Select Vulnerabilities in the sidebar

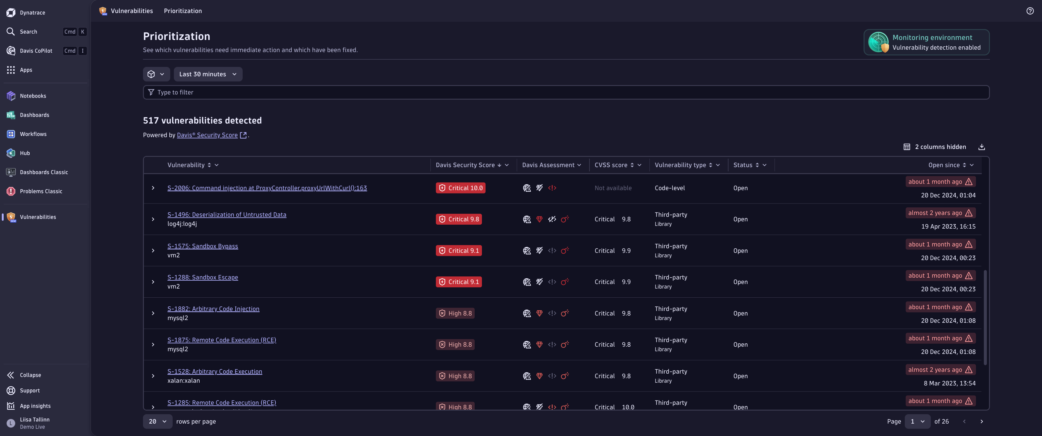coord(38,217)
